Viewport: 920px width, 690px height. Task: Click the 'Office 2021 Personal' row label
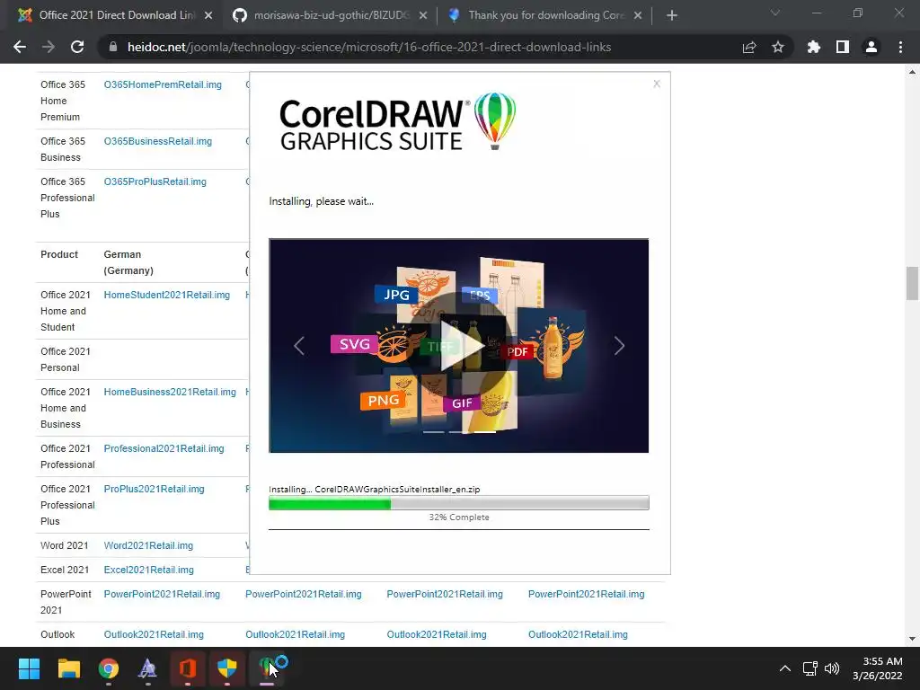tap(65, 359)
